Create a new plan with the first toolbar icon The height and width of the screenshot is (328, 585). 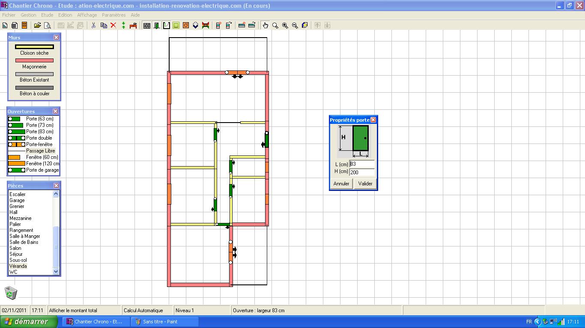pos(5,25)
